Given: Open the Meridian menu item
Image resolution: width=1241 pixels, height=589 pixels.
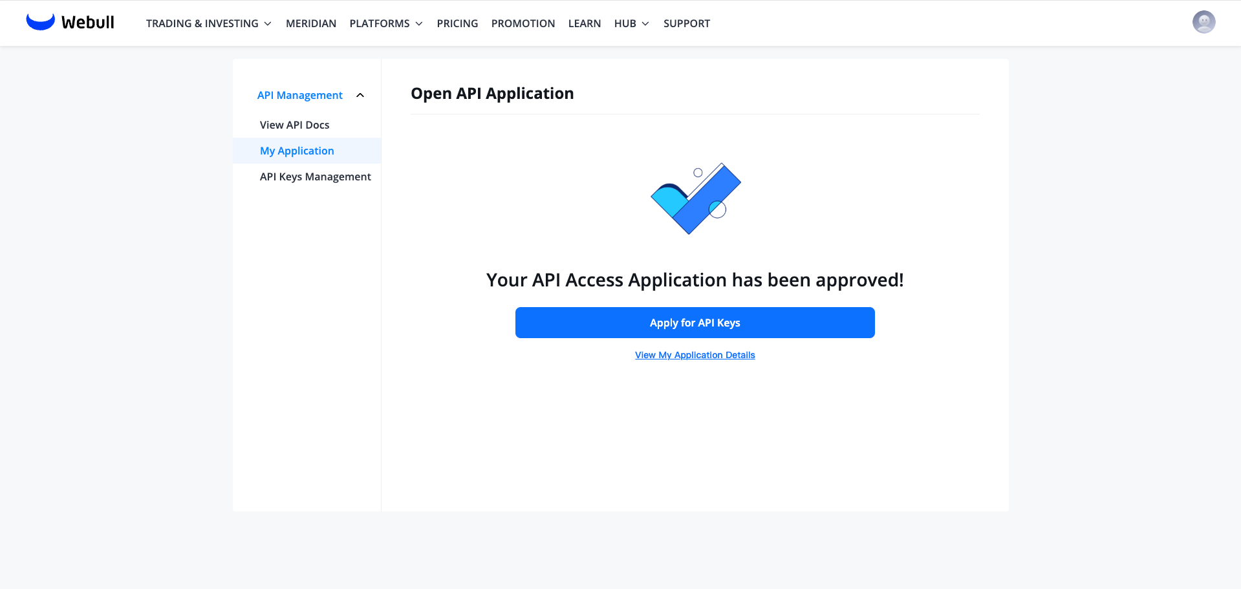Looking at the screenshot, I should click(311, 23).
